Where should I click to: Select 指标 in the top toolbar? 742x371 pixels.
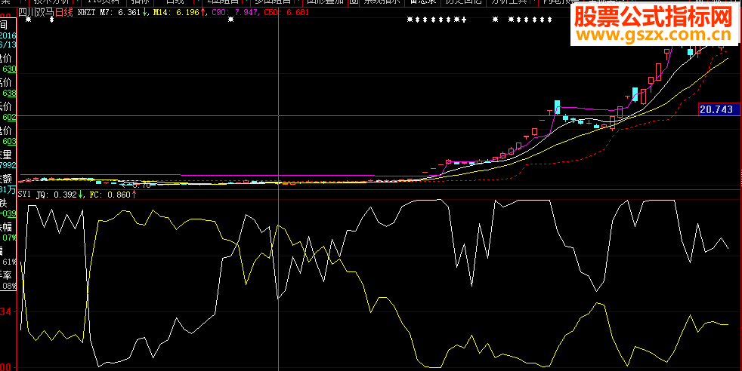[140, 2]
